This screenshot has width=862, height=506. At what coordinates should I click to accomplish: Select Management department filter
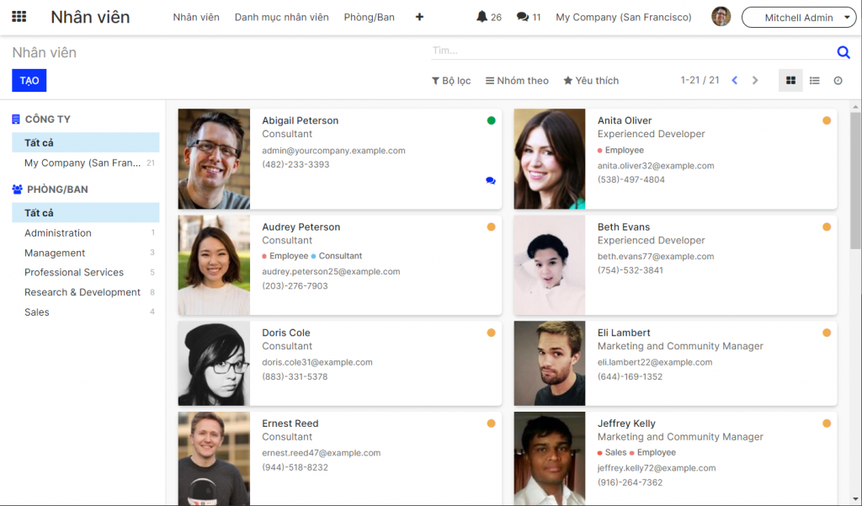(86, 253)
